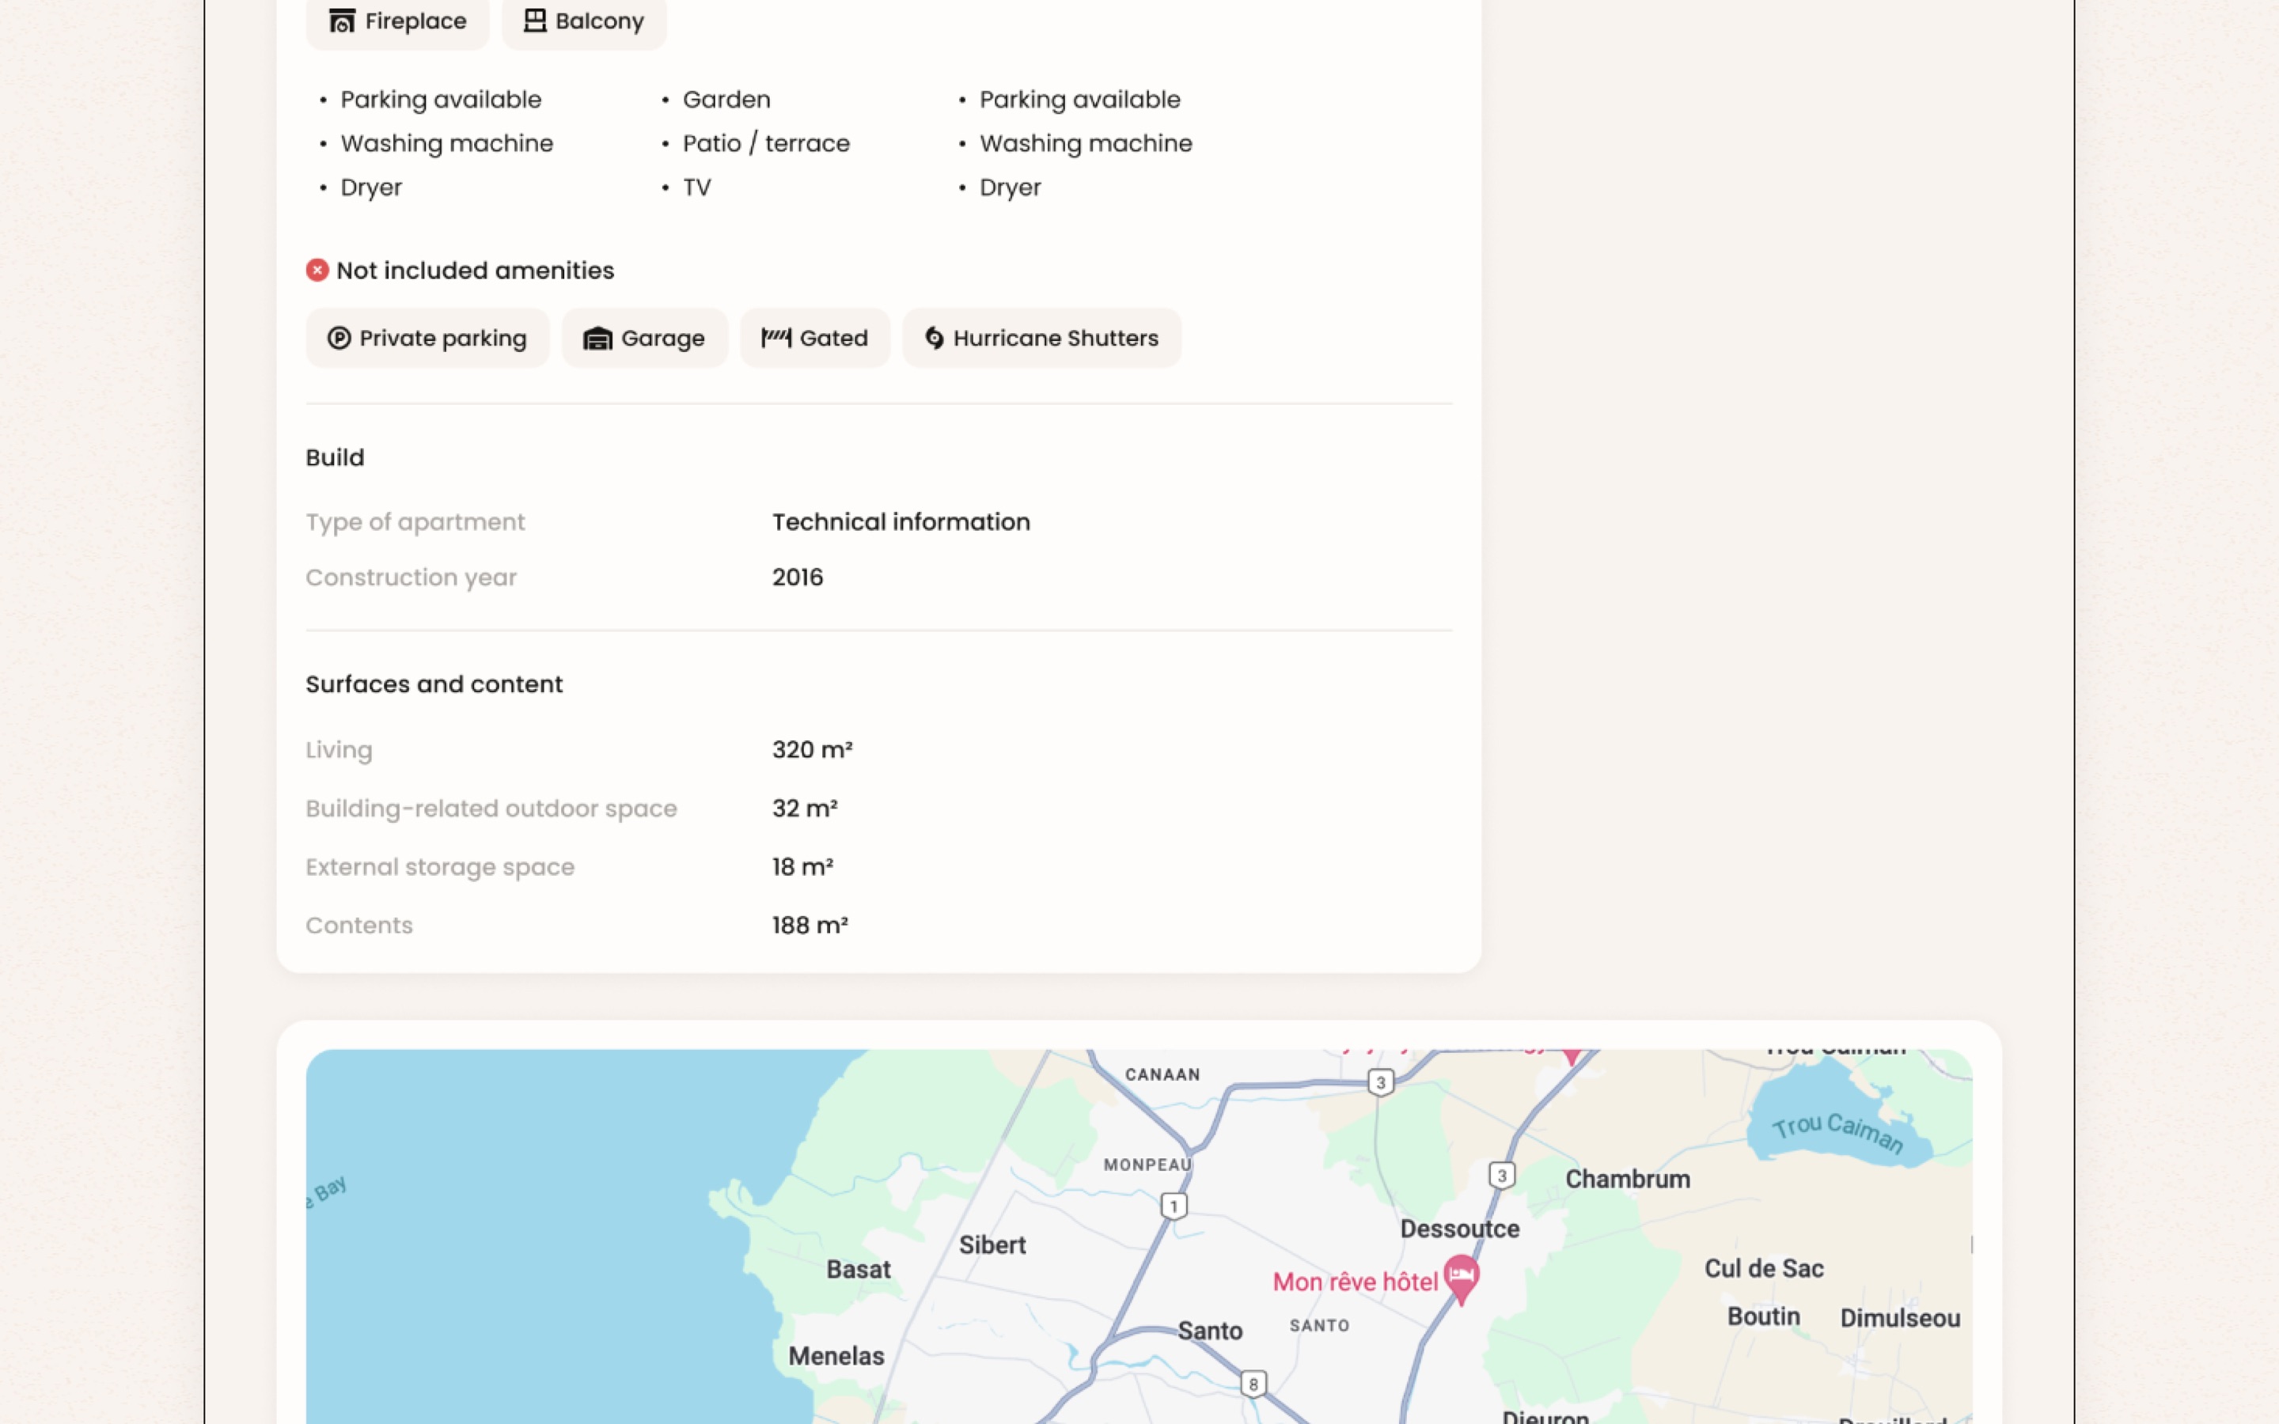
Task: Click Chambrum place label on map
Action: (x=1627, y=1179)
